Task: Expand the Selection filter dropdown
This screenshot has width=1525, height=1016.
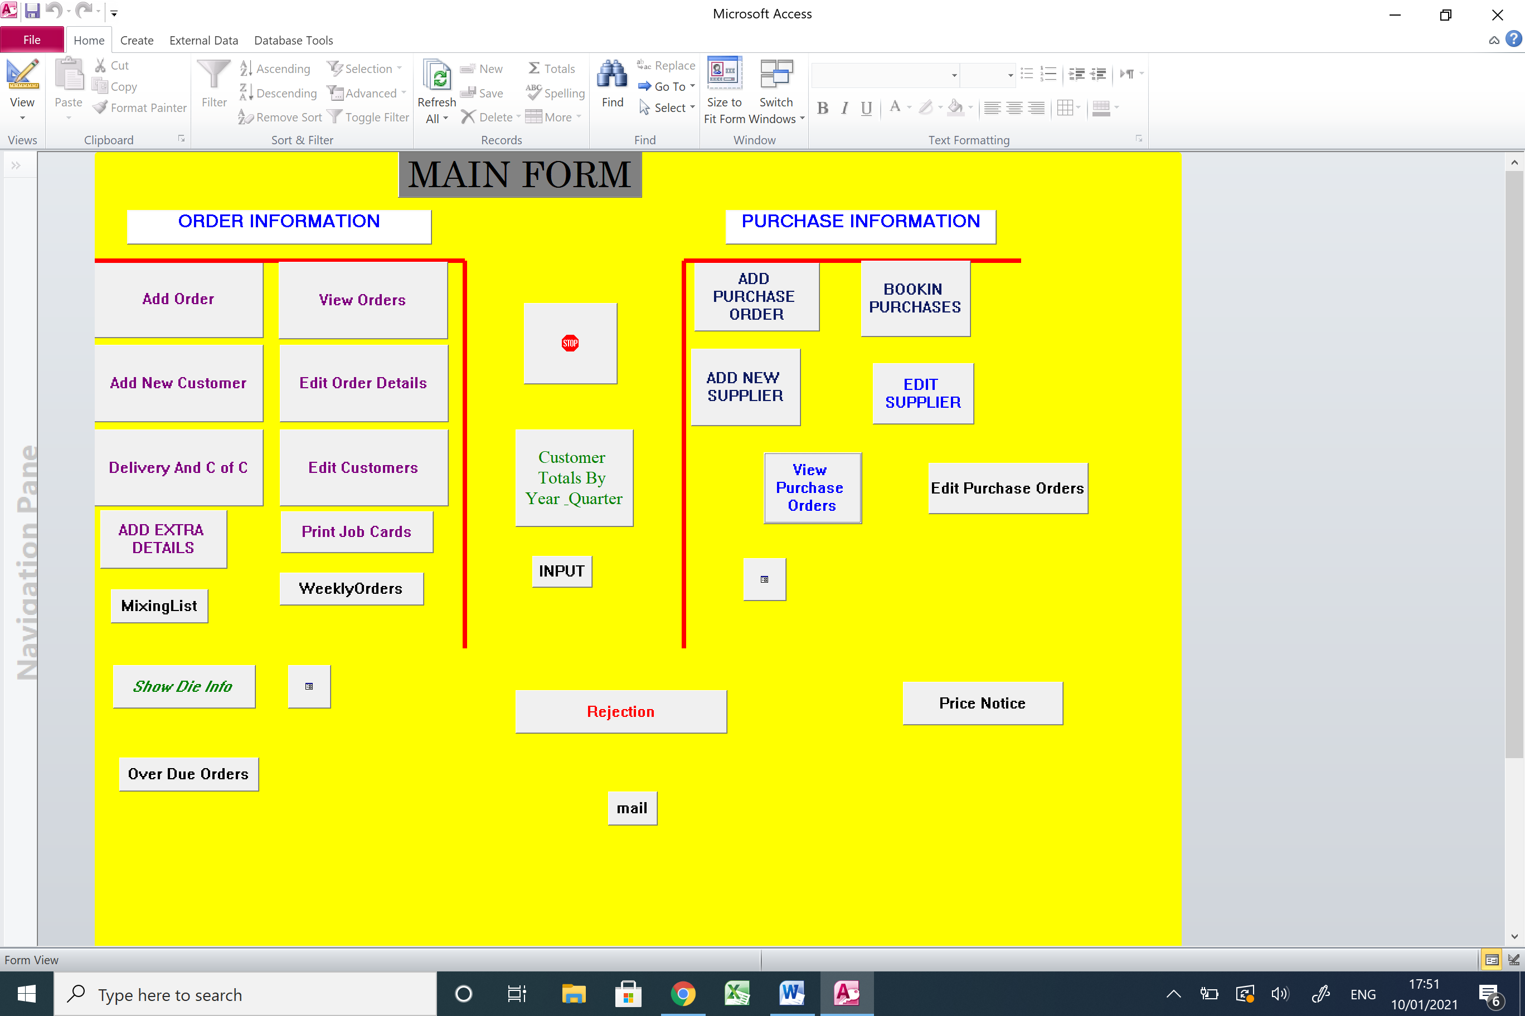Action: click(400, 68)
